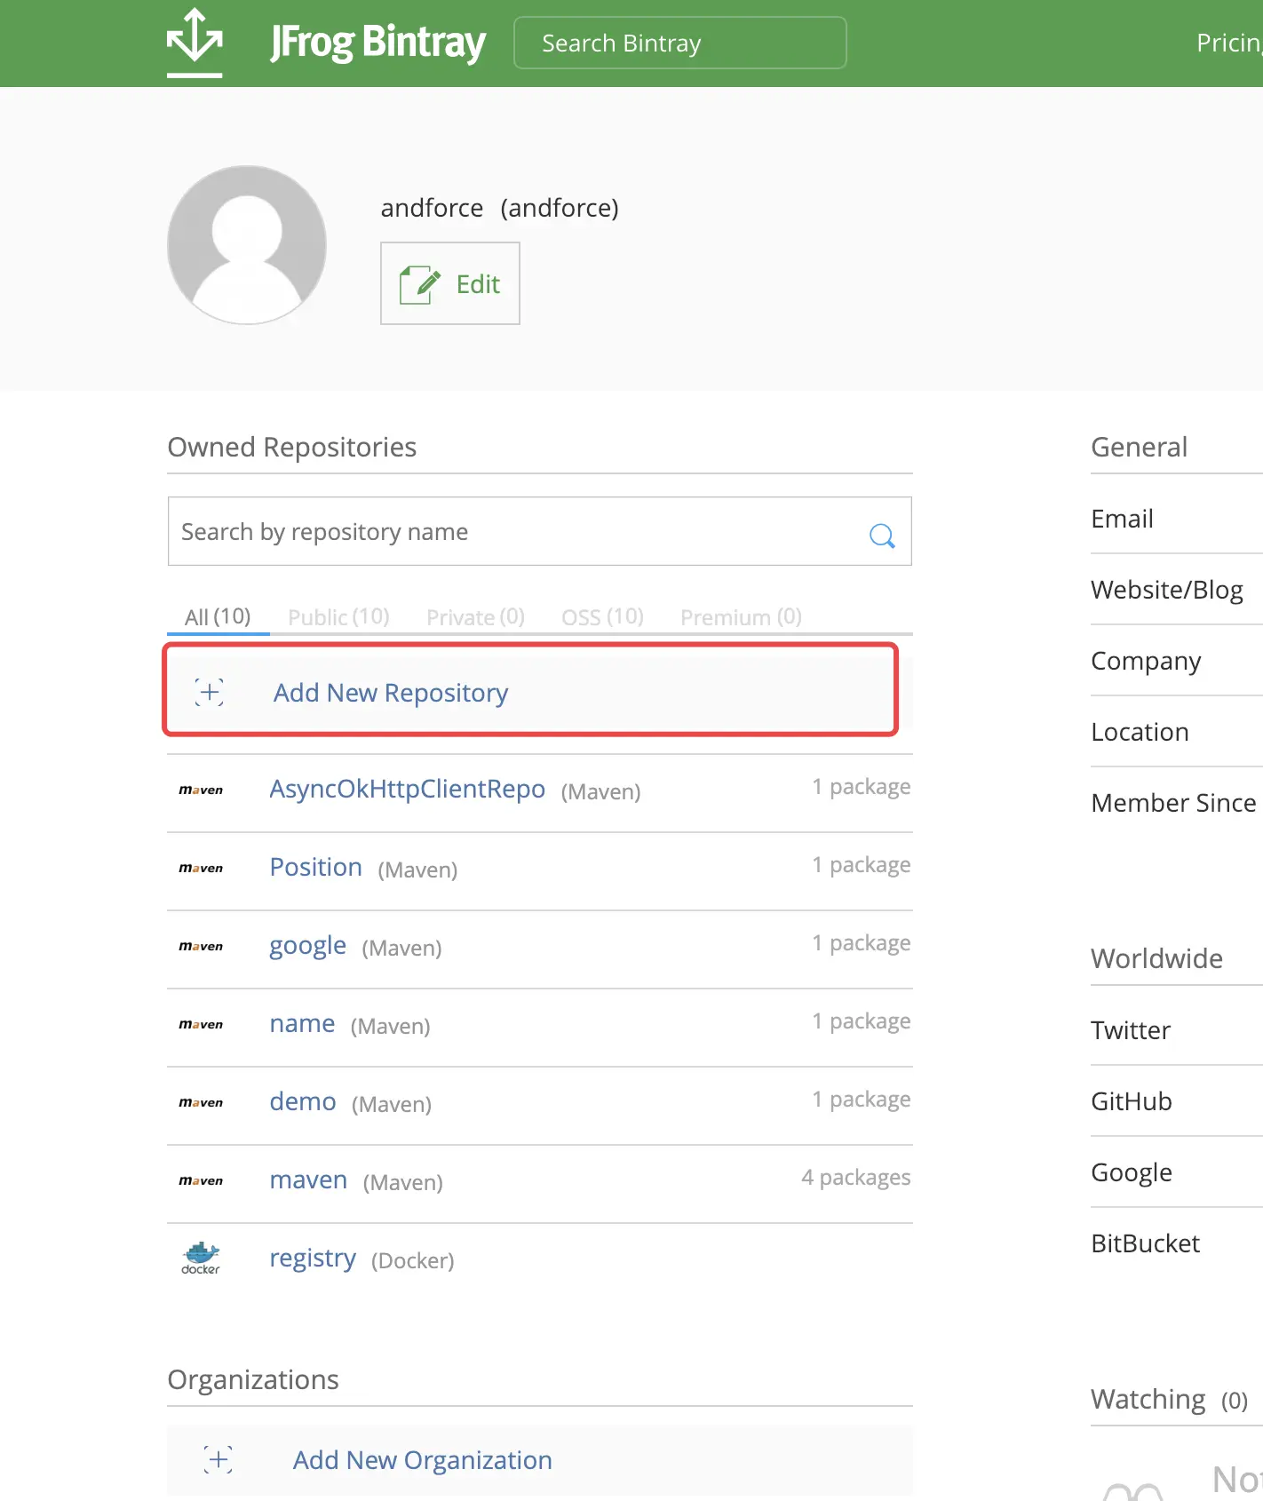The image size is (1263, 1501).
Task: Switch to the Premium (0) tab
Action: [x=741, y=616]
